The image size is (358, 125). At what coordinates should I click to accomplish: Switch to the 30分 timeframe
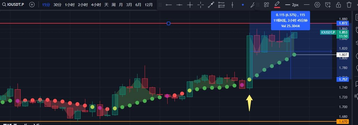[x=57, y=5]
